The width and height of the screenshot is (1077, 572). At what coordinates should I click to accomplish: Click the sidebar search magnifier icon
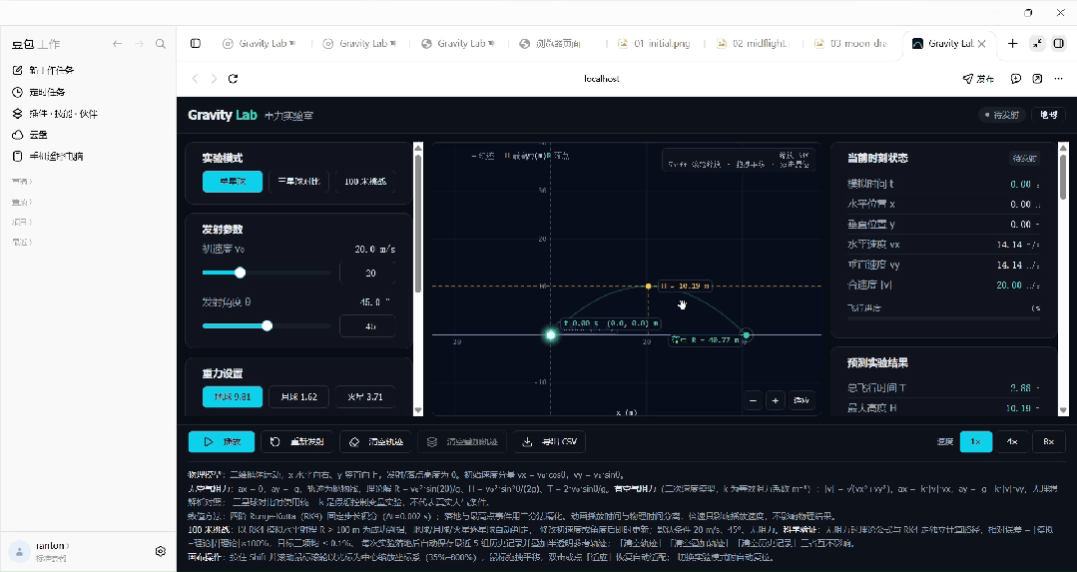click(x=160, y=44)
